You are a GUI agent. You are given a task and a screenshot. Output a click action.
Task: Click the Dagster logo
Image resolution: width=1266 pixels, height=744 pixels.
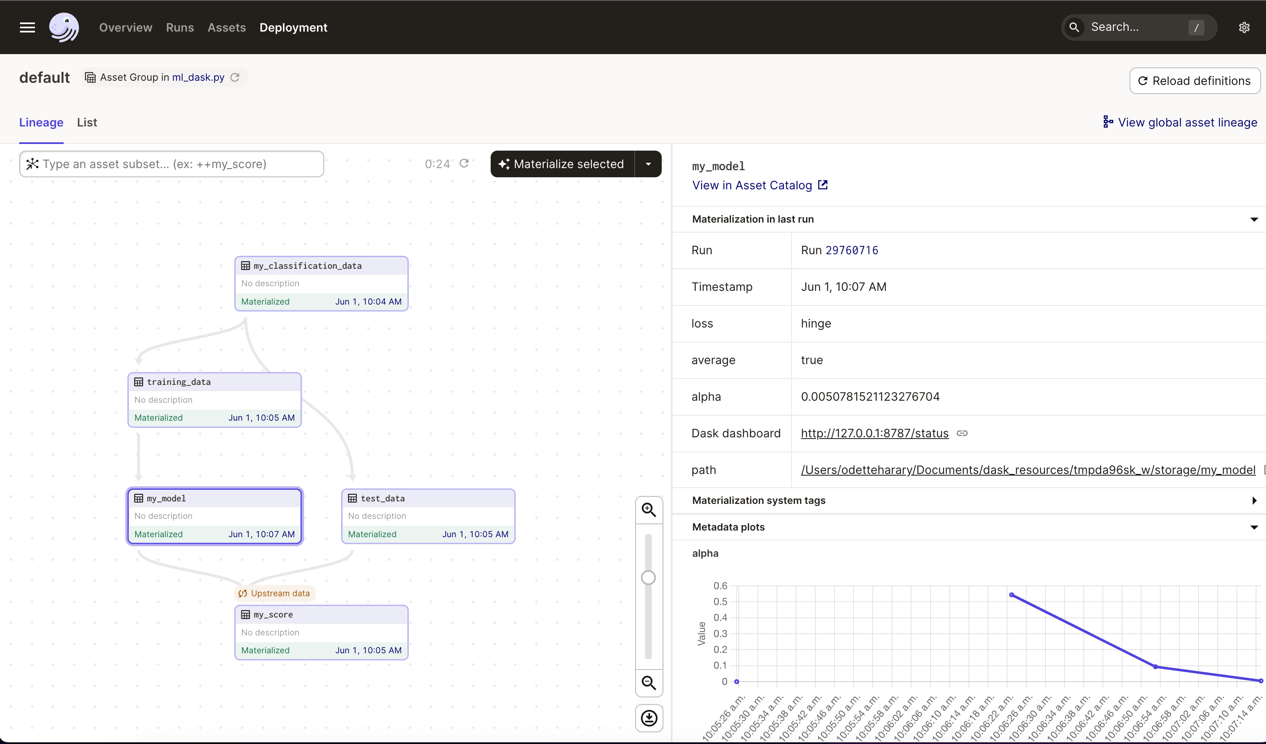coord(64,27)
